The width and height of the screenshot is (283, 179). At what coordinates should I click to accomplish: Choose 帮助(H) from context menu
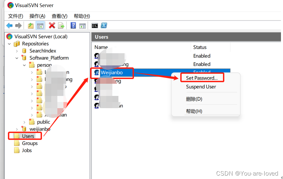coord(194,111)
